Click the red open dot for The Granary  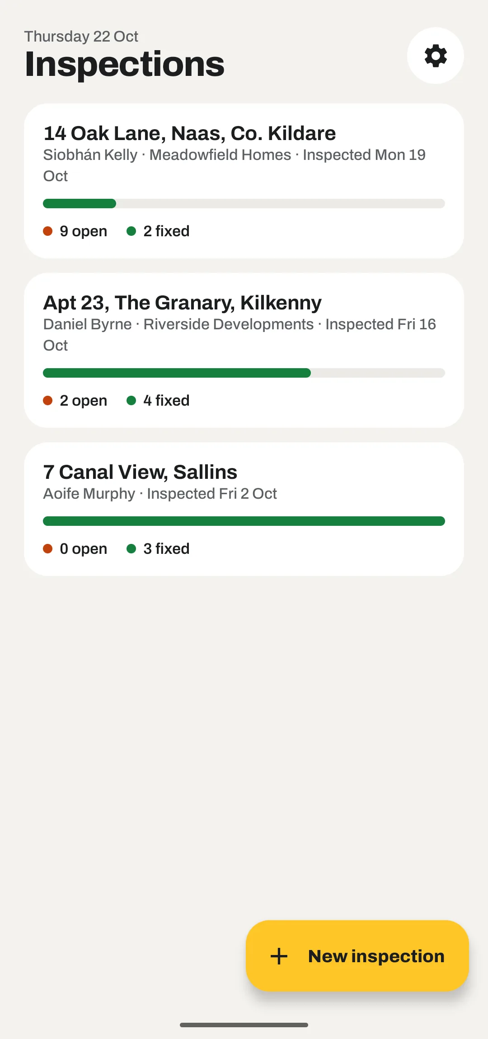(48, 401)
